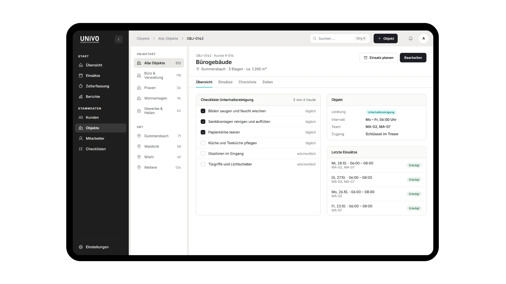Go to Objekte breadcrumb link
The width and height of the screenshot is (506, 284).
[x=143, y=38]
